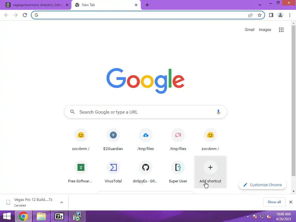Viewport: 296px width, 222px height.
Task: Click Customize Chrome button
Action: point(262,185)
